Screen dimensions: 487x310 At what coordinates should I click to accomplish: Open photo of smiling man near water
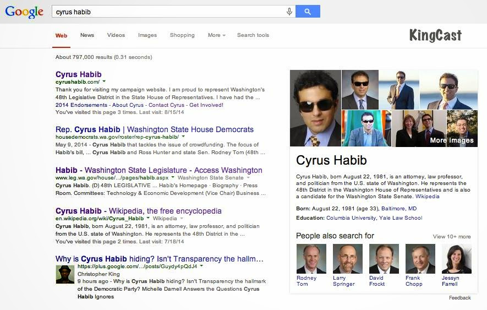click(449, 90)
